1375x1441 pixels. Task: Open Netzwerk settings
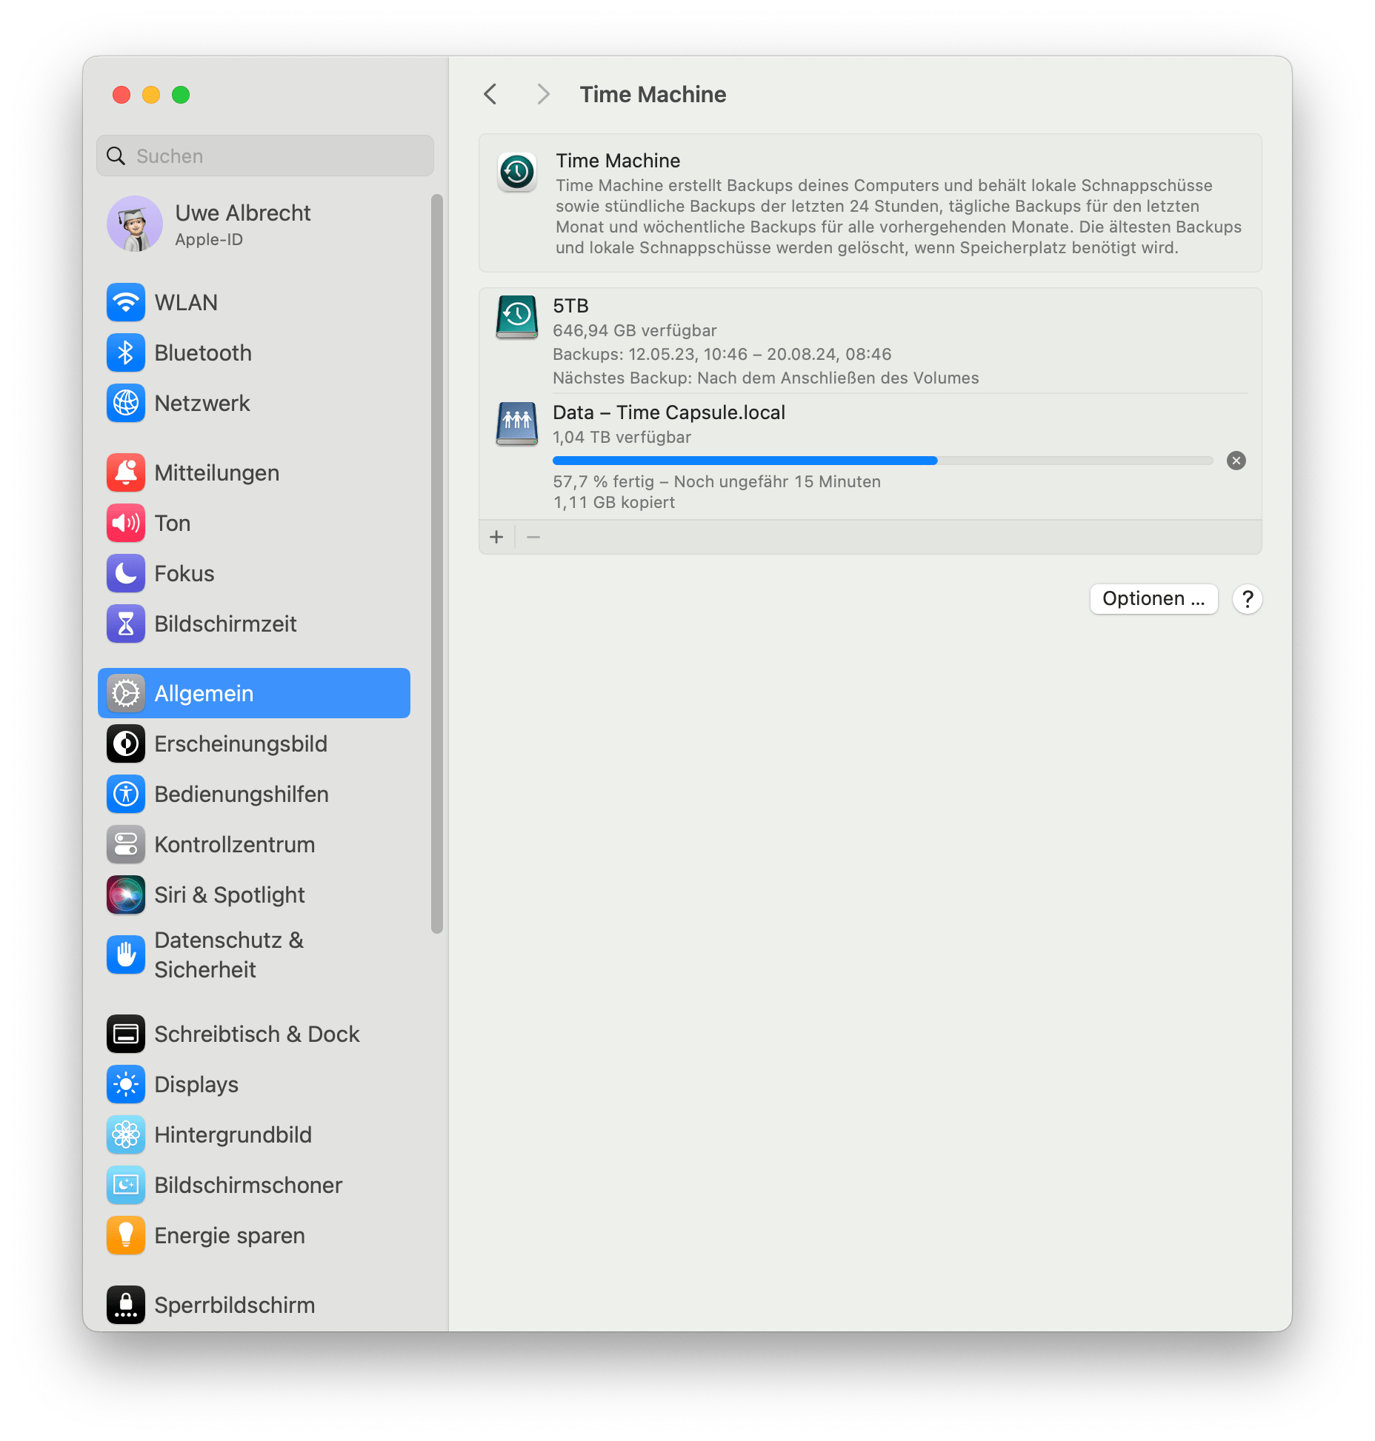pyautogui.click(x=201, y=403)
